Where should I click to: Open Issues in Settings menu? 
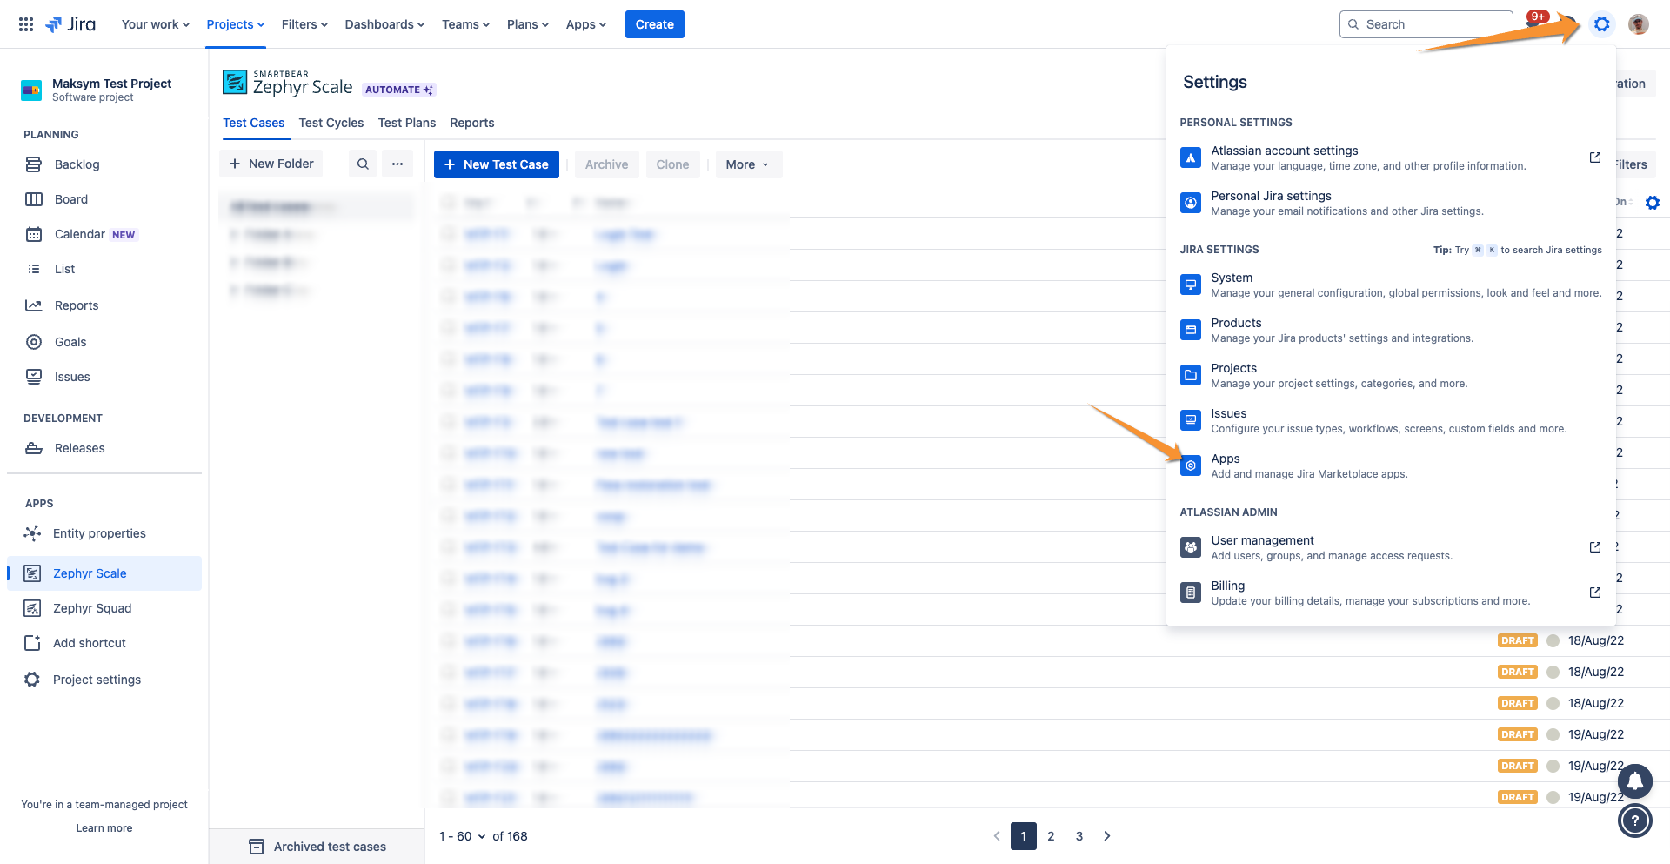[1390, 420]
